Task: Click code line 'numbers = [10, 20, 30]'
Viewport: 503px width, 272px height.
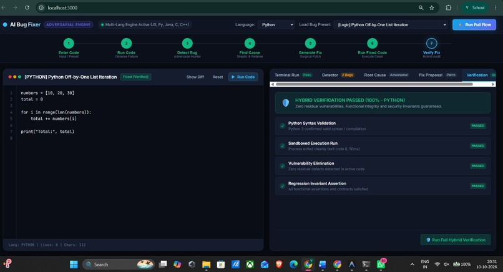Action: pyautogui.click(x=47, y=93)
